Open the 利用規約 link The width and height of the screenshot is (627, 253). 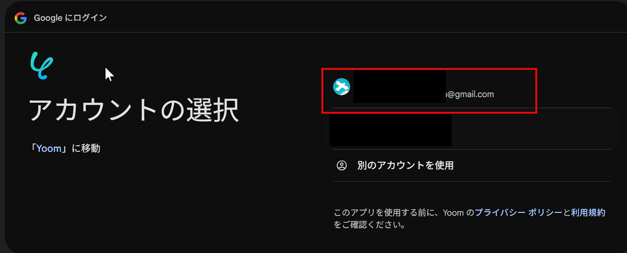point(588,213)
